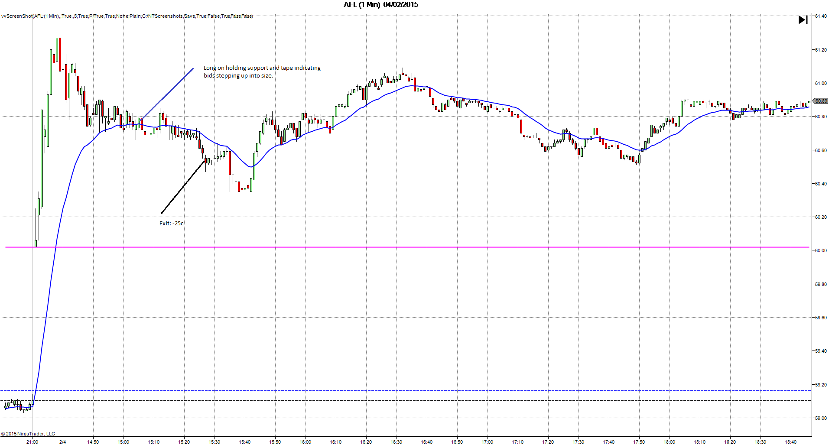832x448 pixels.
Task: Click the chart title AFL (1 Min) 04/02/2015
Action: pyautogui.click(x=381, y=5)
